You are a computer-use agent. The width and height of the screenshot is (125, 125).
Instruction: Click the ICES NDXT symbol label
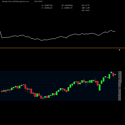click(38, 1)
